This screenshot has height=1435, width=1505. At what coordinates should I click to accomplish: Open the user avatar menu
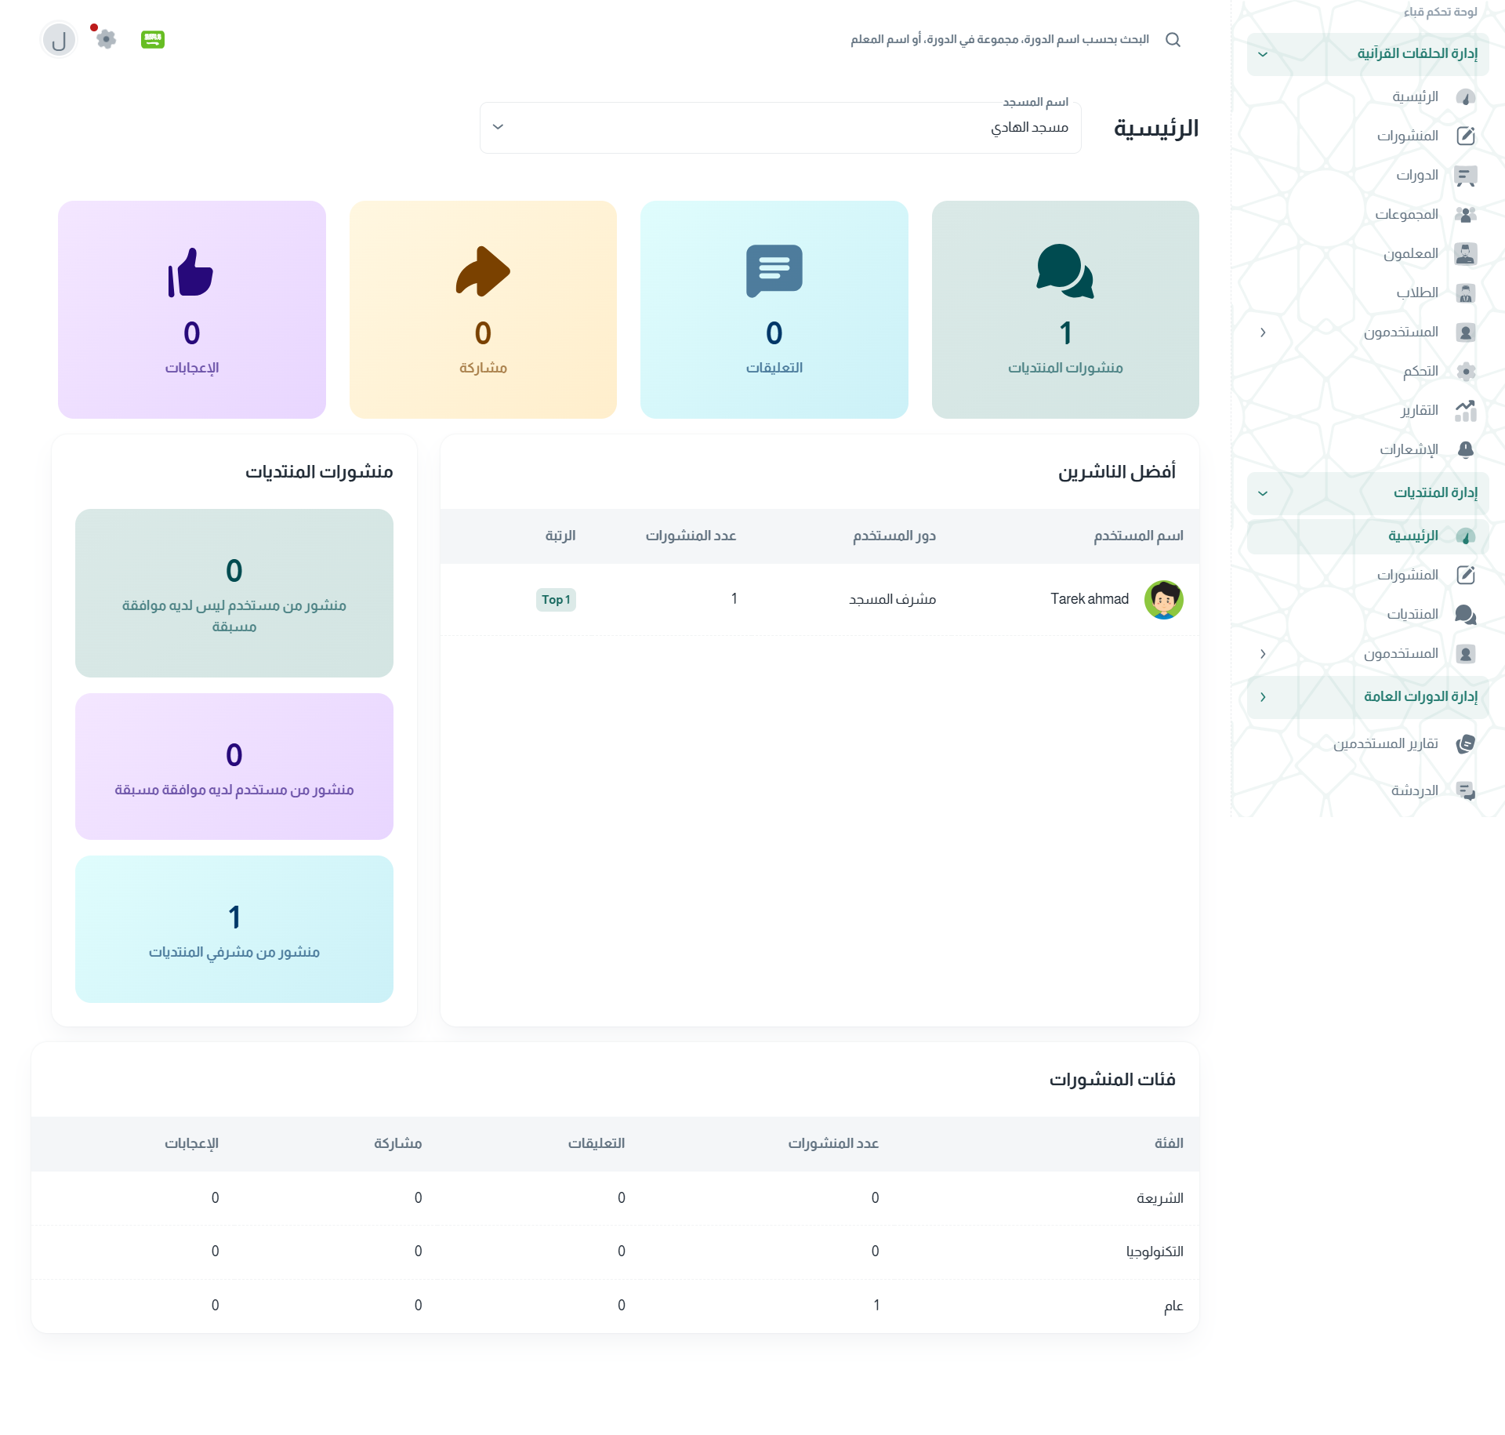click(59, 40)
